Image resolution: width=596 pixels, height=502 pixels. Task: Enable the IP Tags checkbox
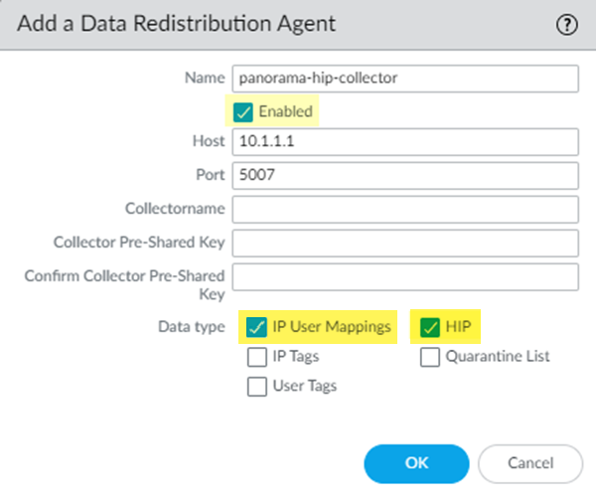pos(256,356)
